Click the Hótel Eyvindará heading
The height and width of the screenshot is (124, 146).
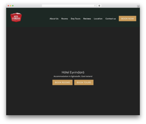click(x=73, y=72)
